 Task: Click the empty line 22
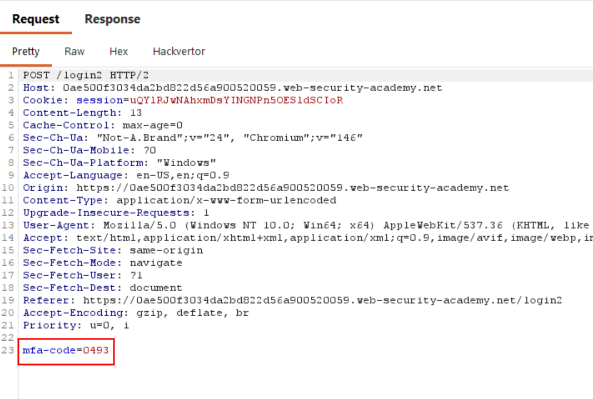click(x=302, y=338)
